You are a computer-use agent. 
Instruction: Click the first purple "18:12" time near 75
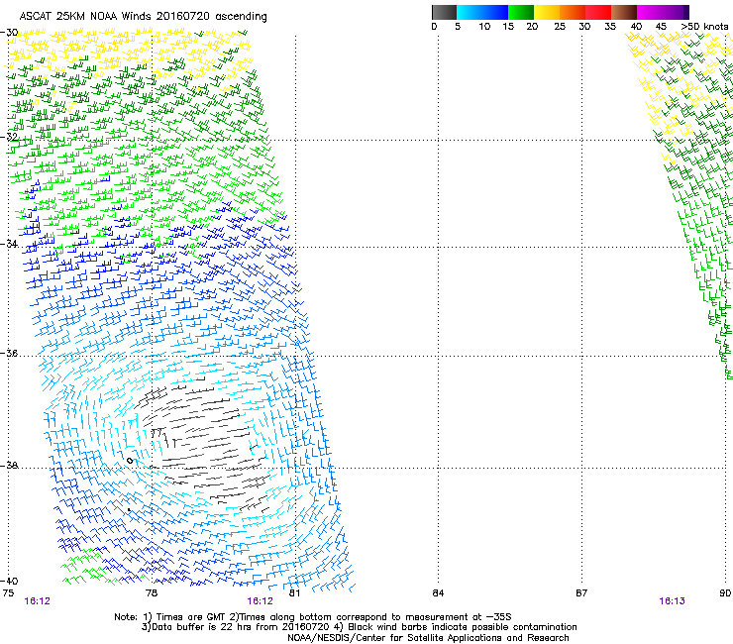[x=37, y=601]
